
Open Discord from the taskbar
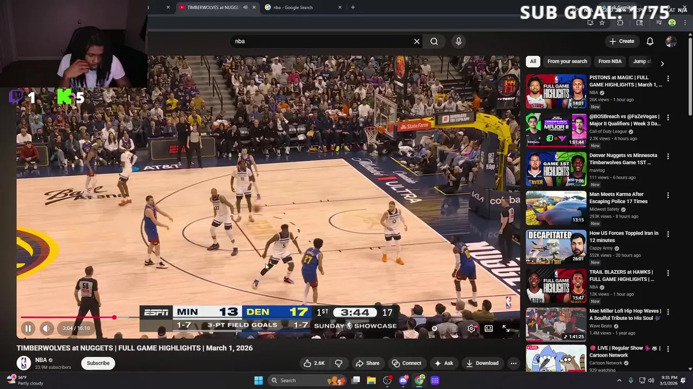tap(403, 380)
